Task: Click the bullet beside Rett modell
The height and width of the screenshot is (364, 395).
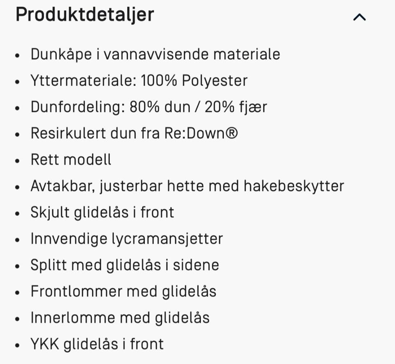Action: click(17, 160)
